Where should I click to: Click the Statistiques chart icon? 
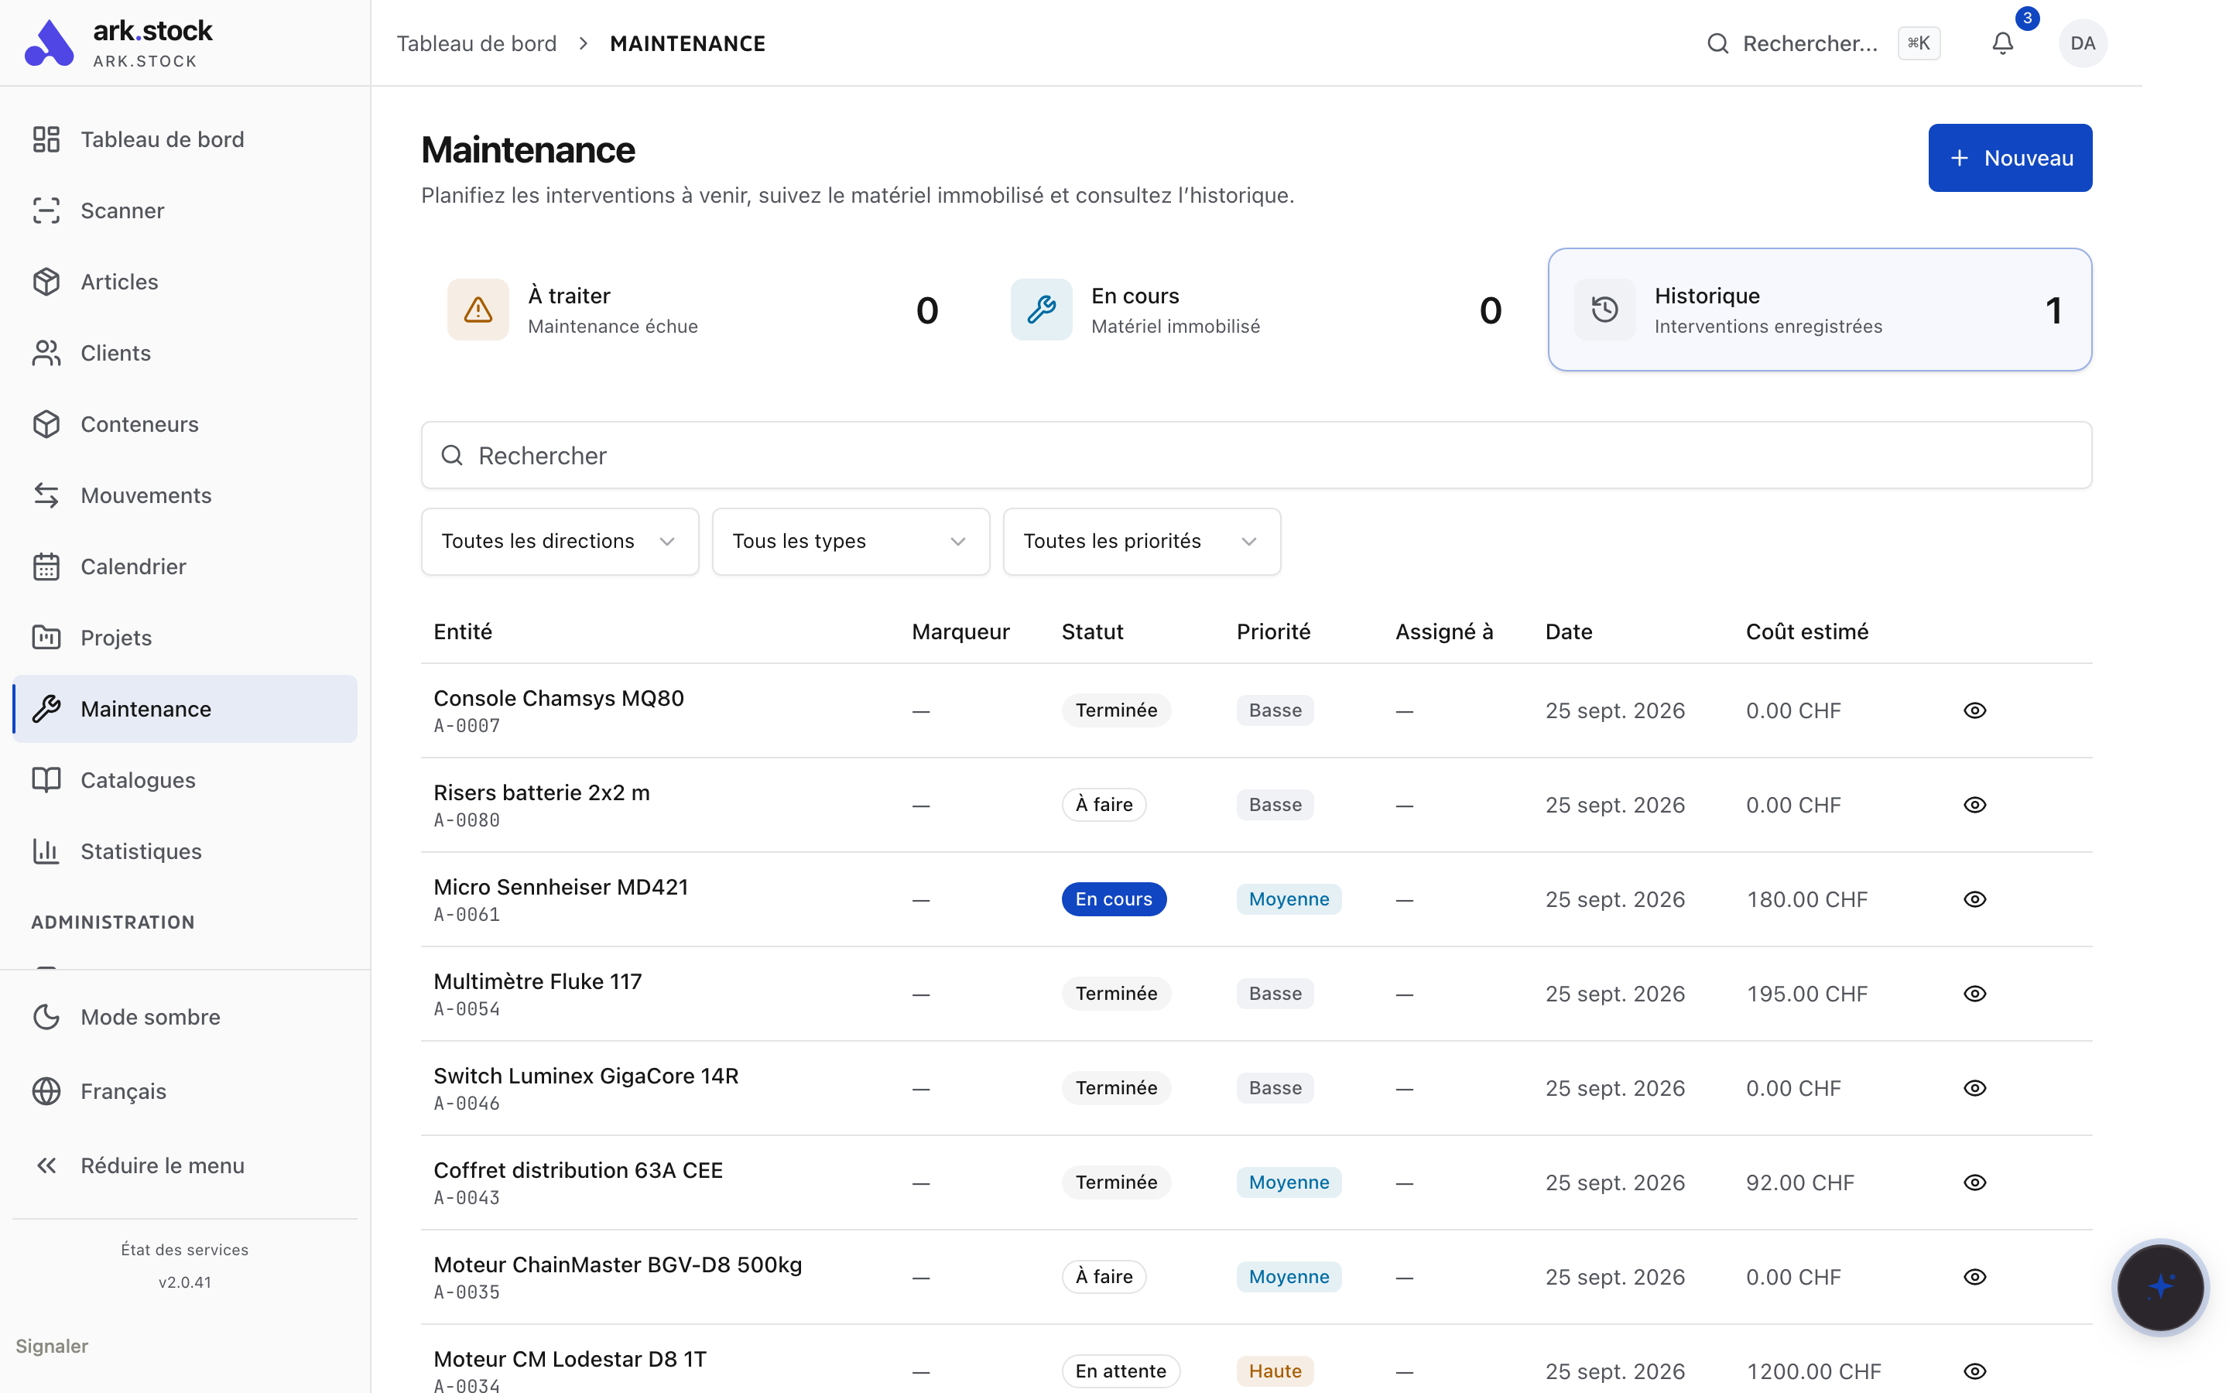click(46, 851)
